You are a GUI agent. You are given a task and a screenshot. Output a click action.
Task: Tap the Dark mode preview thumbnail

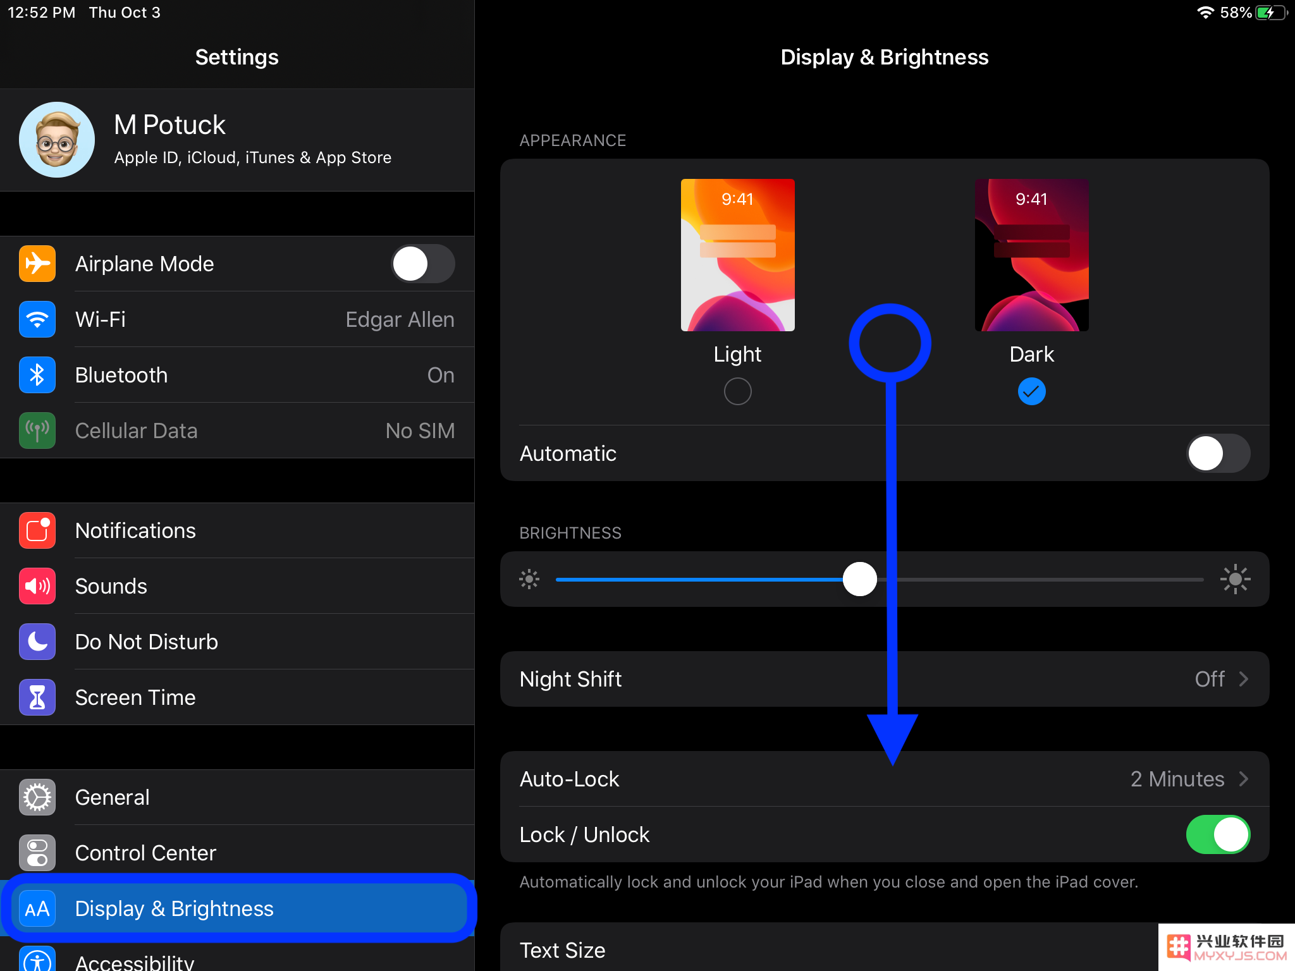coord(1031,255)
